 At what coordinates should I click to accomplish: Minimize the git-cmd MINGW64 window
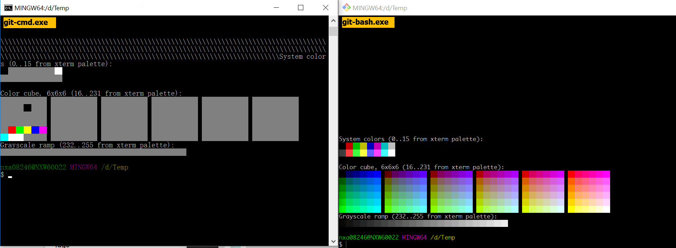(x=277, y=8)
